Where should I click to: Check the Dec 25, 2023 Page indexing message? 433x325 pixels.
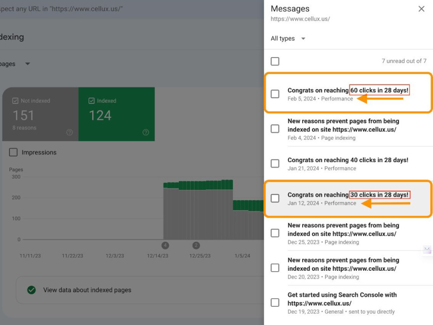[x=275, y=233]
